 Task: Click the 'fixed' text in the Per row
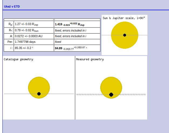58,42
